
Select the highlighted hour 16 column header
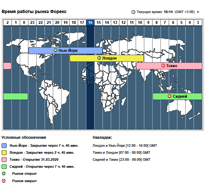[90, 22]
